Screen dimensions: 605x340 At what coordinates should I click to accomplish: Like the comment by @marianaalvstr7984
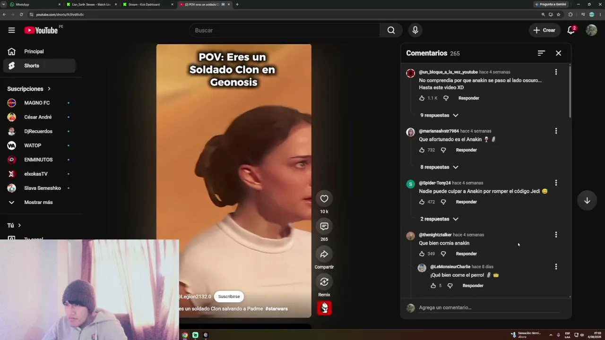coord(422,150)
